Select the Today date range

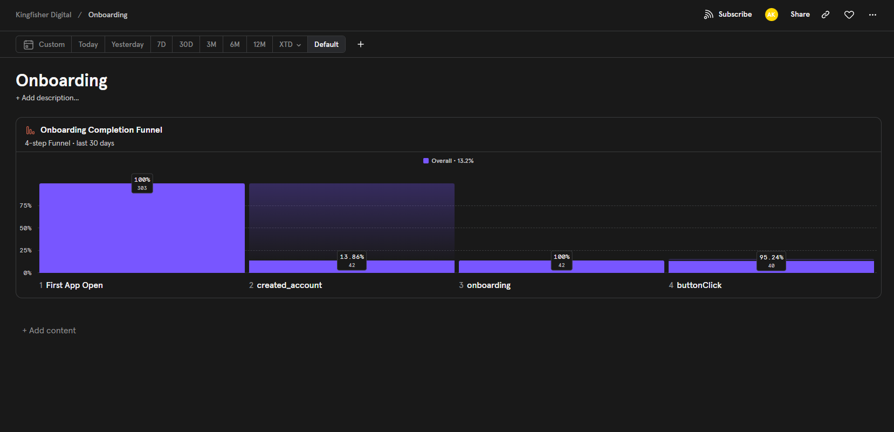pos(88,44)
